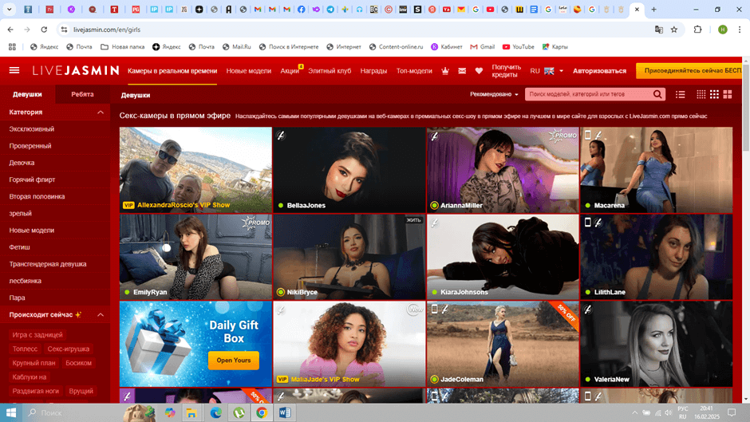Switch to the Ребята tab

coord(82,94)
